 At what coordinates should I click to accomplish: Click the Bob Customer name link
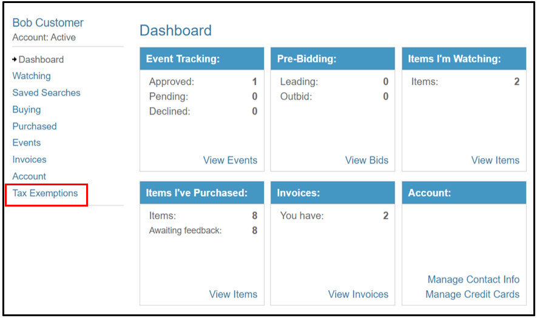click(x=48, y=22)
